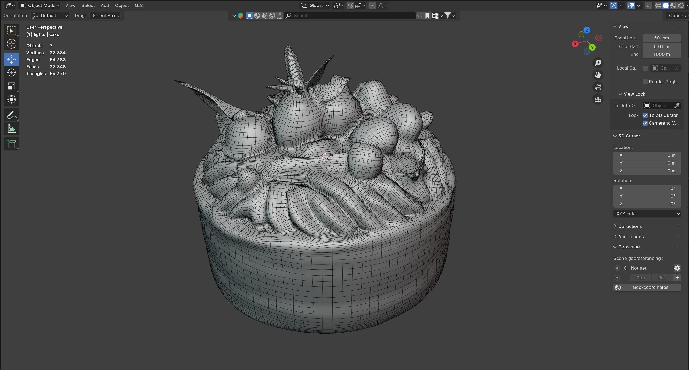This screenshot has width=689, height=370.
Task: Select the Scale tool
Action: (x=12, y=86)
